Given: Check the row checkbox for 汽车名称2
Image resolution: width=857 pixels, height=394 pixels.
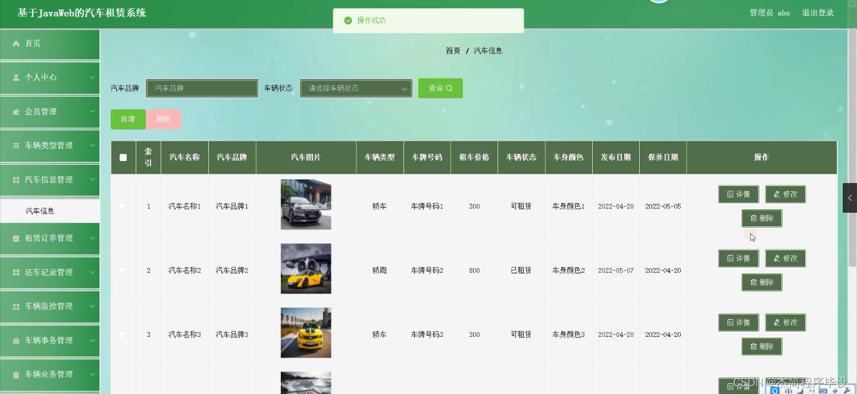Looking at the screenshot, I should (123, 270).
